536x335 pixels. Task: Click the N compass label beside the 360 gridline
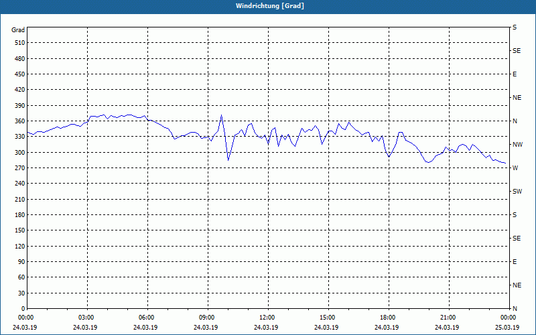pyautogui.click(x=515, y=121)
